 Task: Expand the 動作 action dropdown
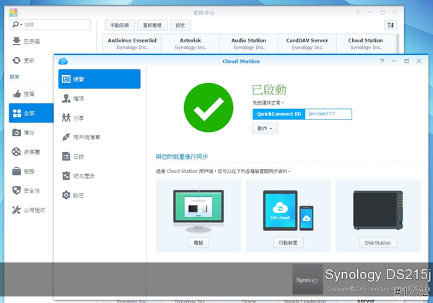coord(265,128)
